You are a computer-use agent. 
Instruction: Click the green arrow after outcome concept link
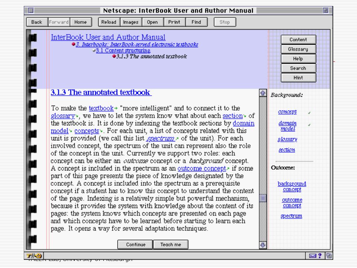click(x=228, y=169)
